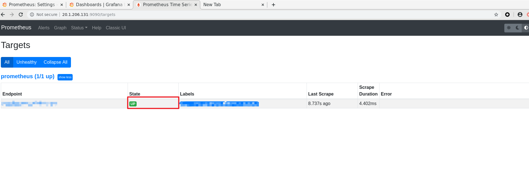The height and width of the screenshot is (169, 529).
Task: Click the Scrape Duration column header
Action: click(x=368, y=91)
